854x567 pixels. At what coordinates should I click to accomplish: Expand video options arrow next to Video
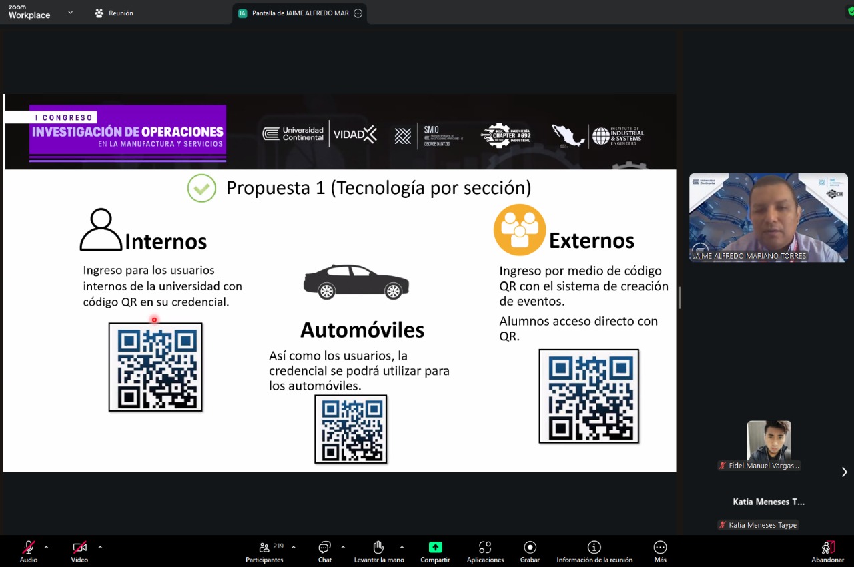(x=100, y=548)
